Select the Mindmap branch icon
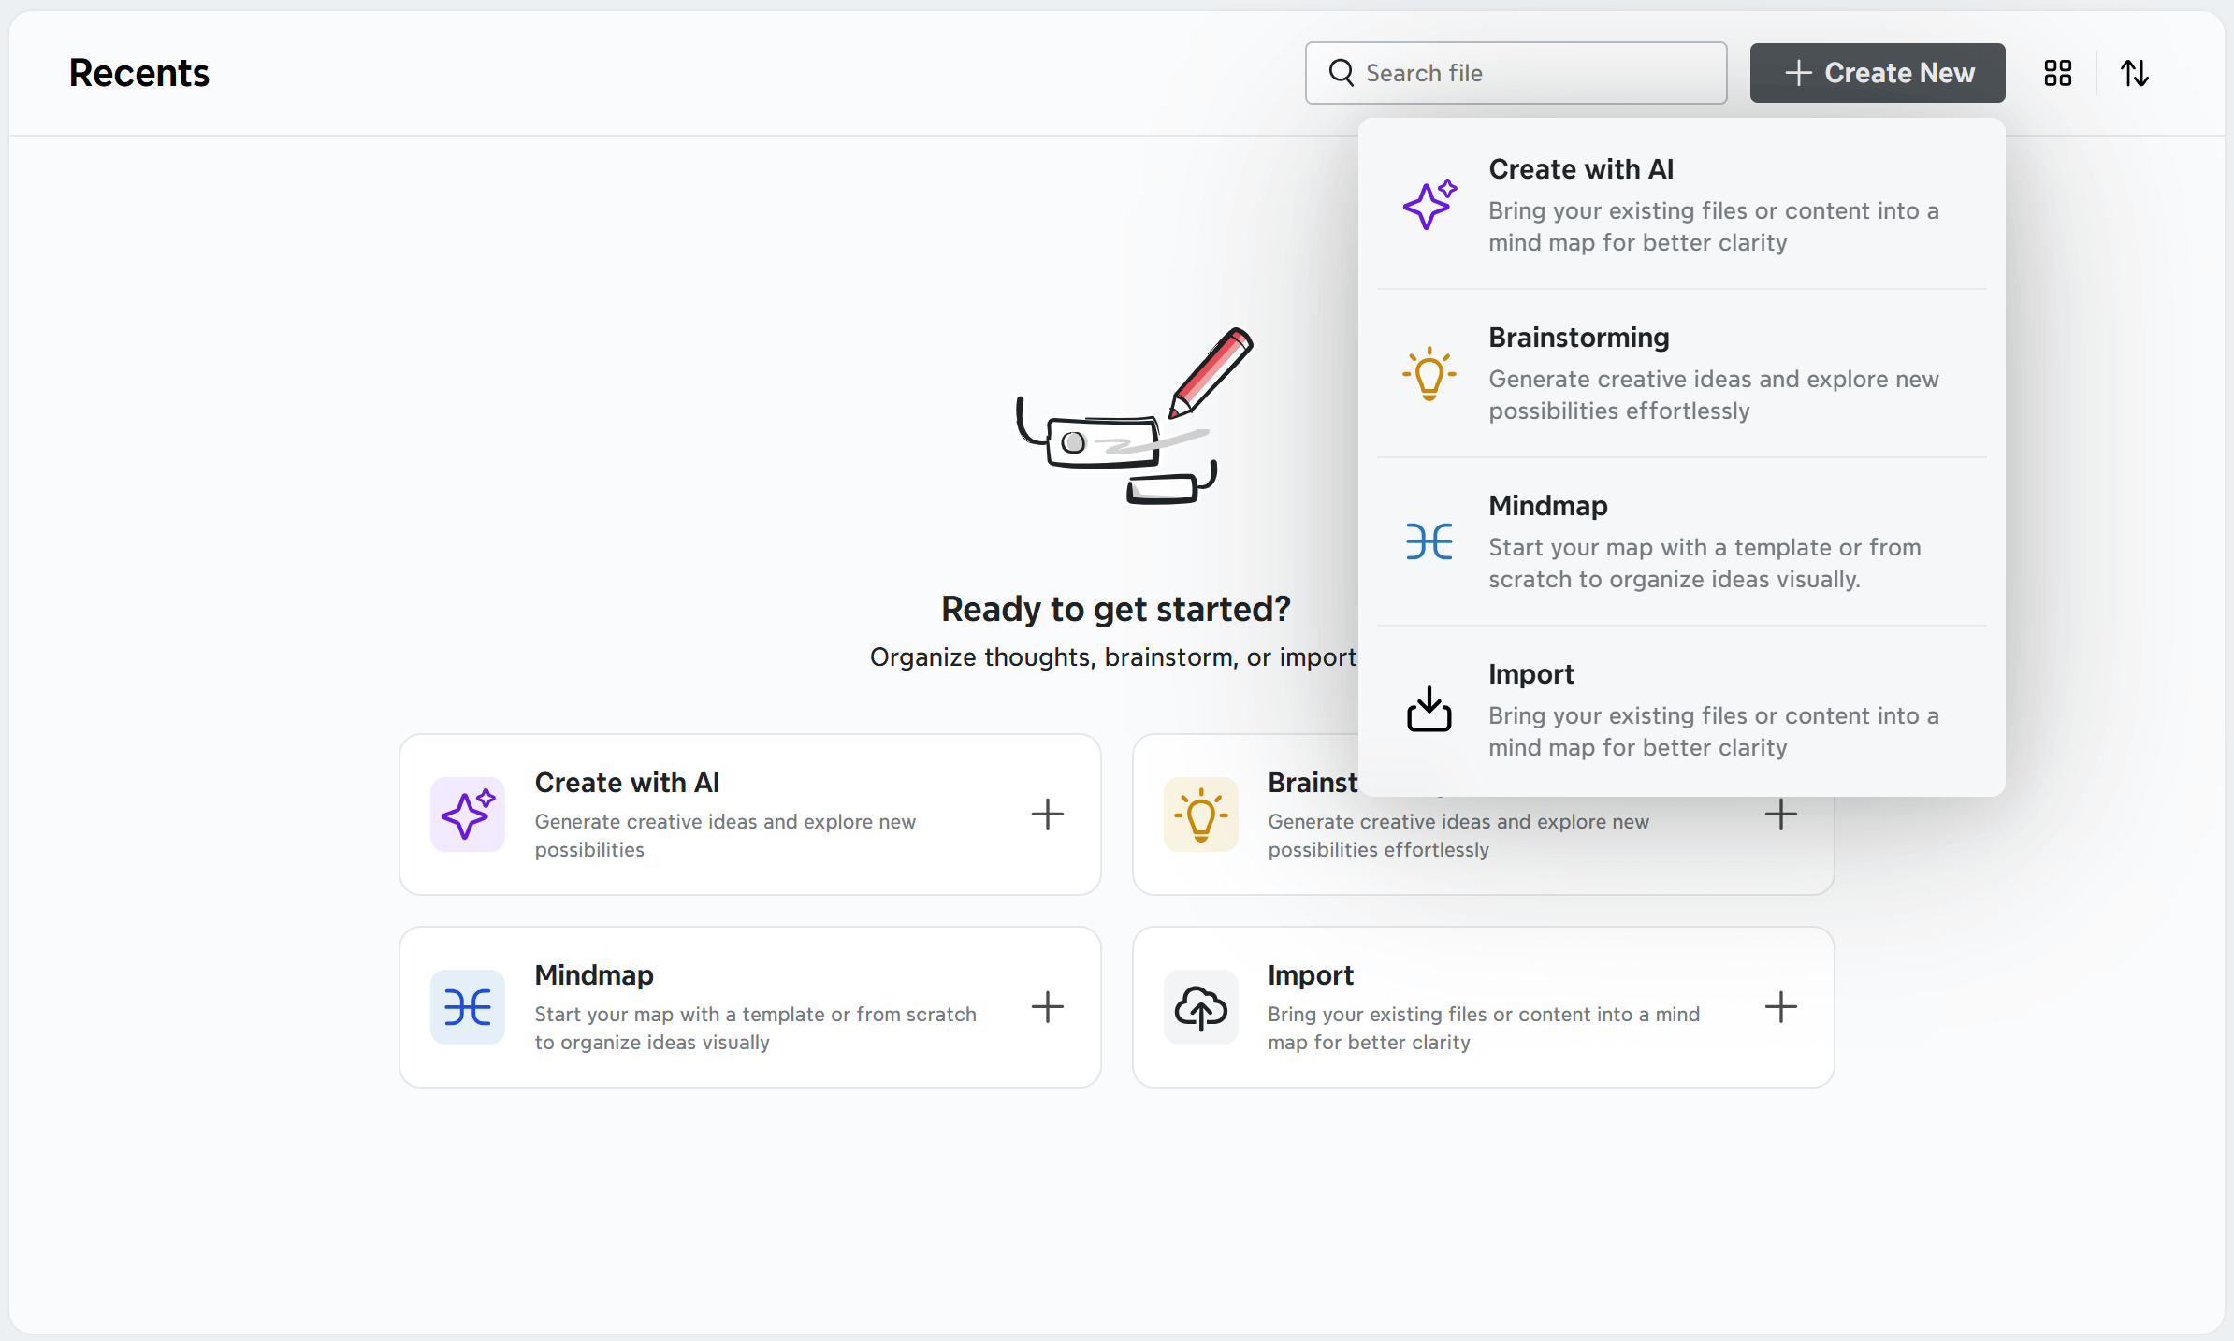Viewport: 2234px width, 1341px height. [1429, 542]
